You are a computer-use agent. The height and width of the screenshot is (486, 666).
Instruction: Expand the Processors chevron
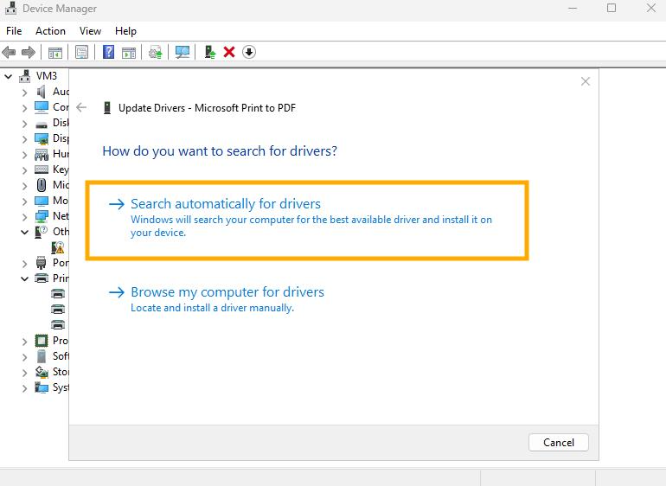coord(24,342)
